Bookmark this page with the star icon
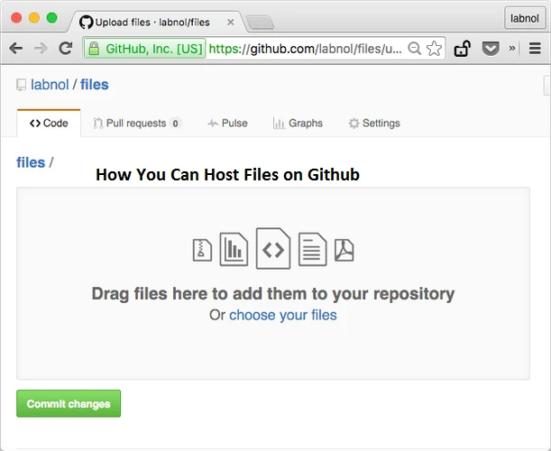 tap(434, 49)
